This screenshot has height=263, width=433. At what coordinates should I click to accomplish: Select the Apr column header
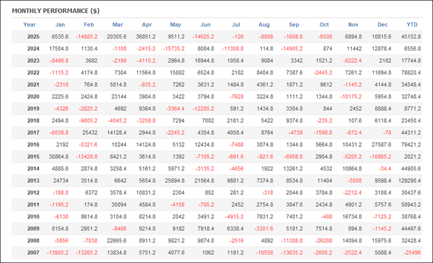(147, 25)
